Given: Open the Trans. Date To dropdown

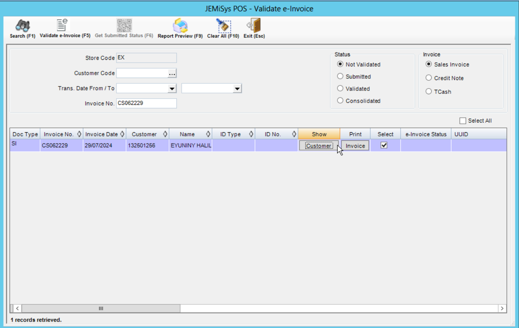Looking at the screenshot, I should [x=237, y=88].
